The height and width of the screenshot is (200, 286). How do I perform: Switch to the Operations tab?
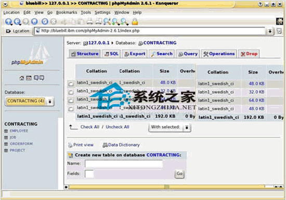point(219,54)
